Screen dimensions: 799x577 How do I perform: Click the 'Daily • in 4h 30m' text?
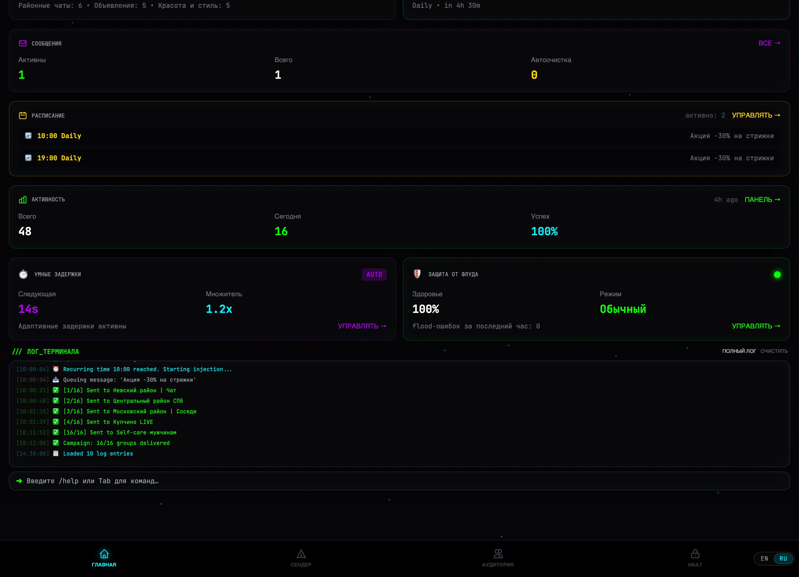click(x=446, y=5)
